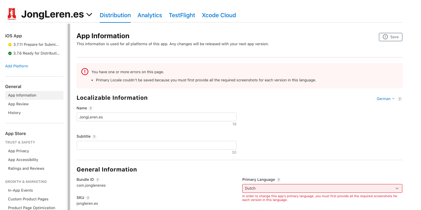The height and width of the screenshot is (210, 421).
Task: Click the yellow status dot for version 3.7.11
Action: pyautogui.click(x=10, y=45)
